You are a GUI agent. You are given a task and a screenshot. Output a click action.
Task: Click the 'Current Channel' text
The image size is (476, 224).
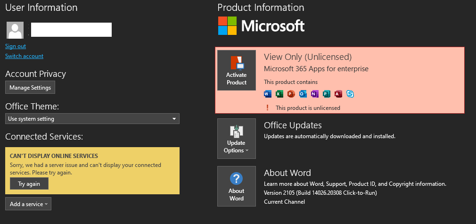tap(285, 201)
